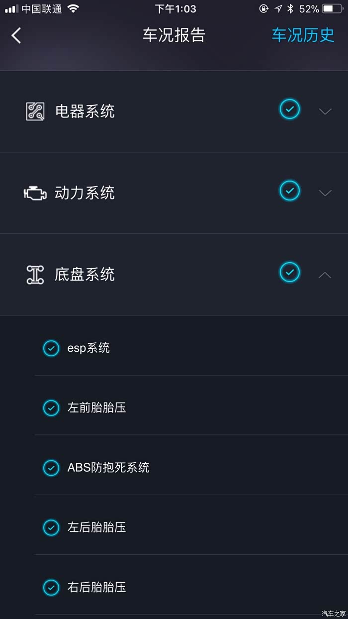Tap the location arrow status icon
The height and width of the screenshot is (619, 348).
(278, 9)
